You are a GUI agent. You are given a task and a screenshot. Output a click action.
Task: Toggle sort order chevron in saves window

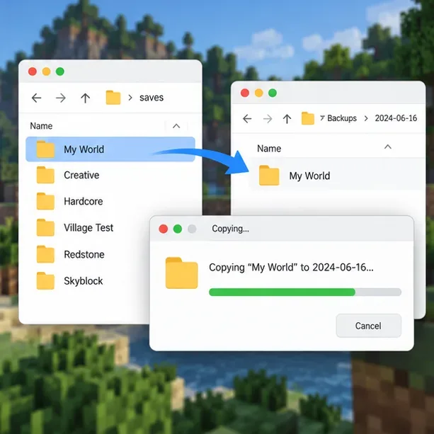[x=176, y=126]
